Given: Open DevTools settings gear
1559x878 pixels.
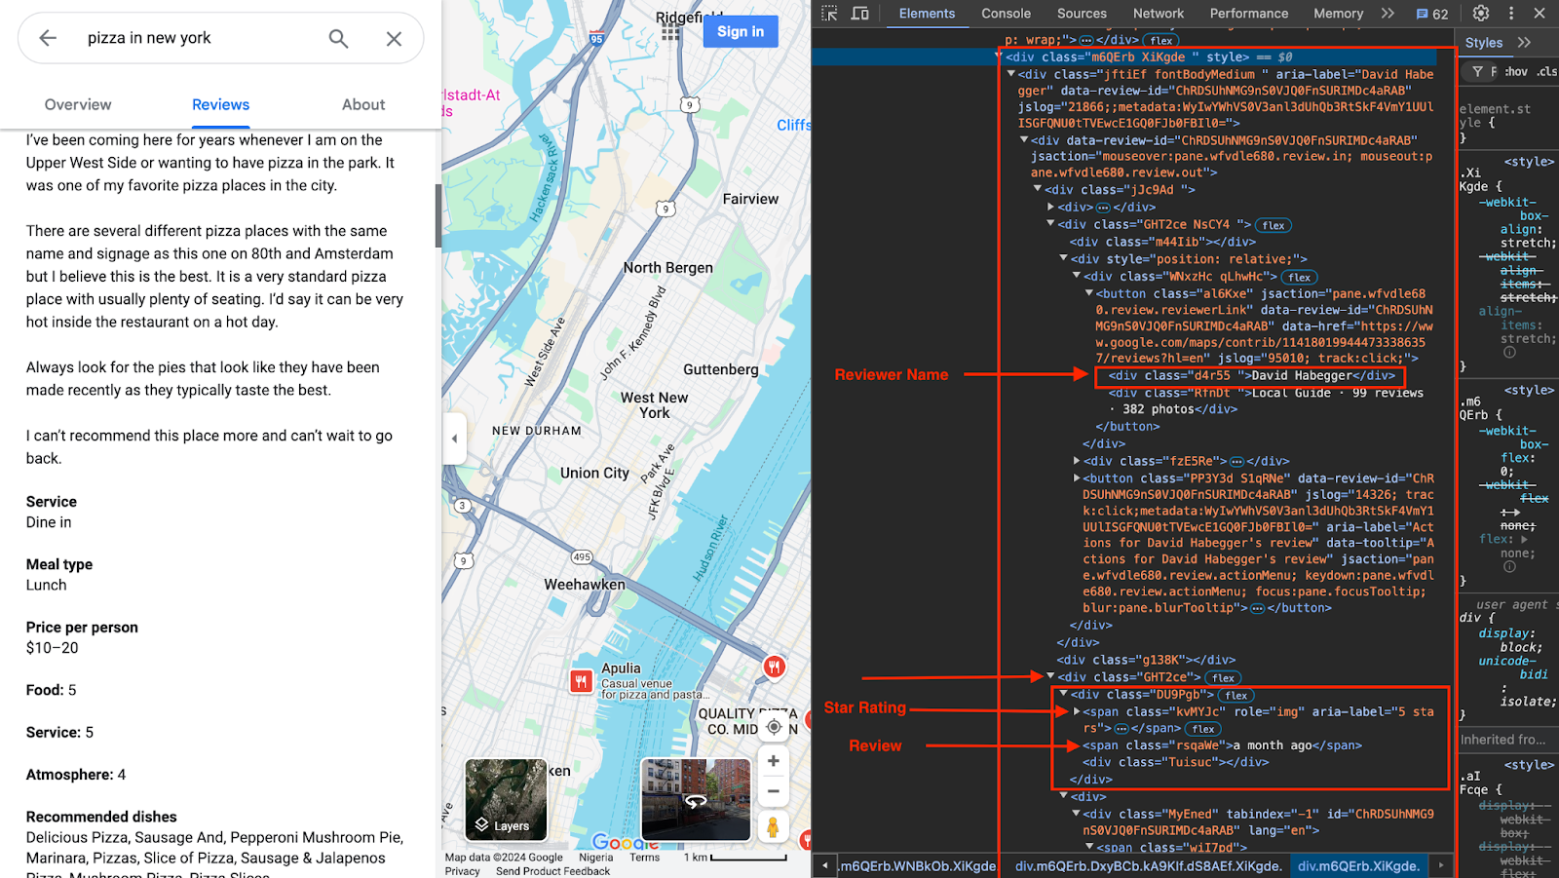Looking at the screenshot, I should [1481, 14].
